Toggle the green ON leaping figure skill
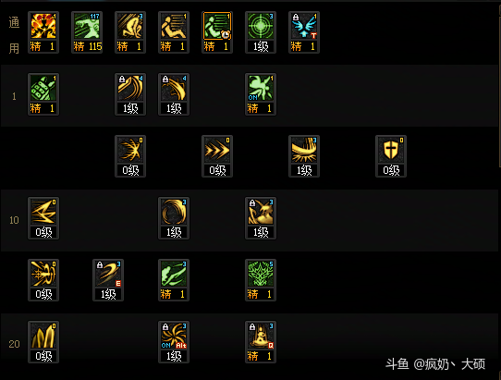This screenshot has height=380, width=501. coord(261,94)
